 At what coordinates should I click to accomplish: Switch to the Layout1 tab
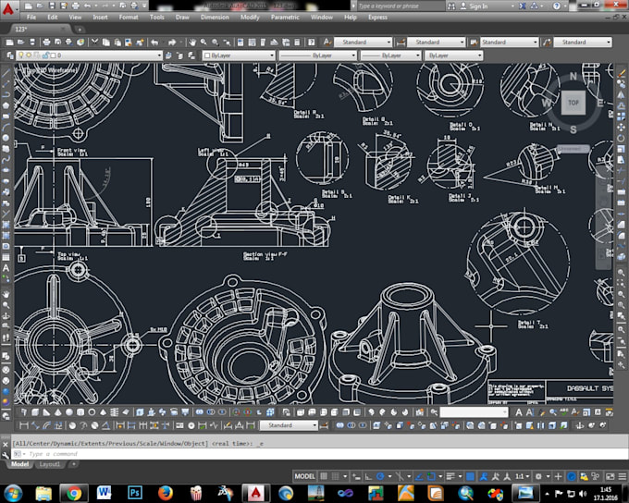click(x=50, y=464)
